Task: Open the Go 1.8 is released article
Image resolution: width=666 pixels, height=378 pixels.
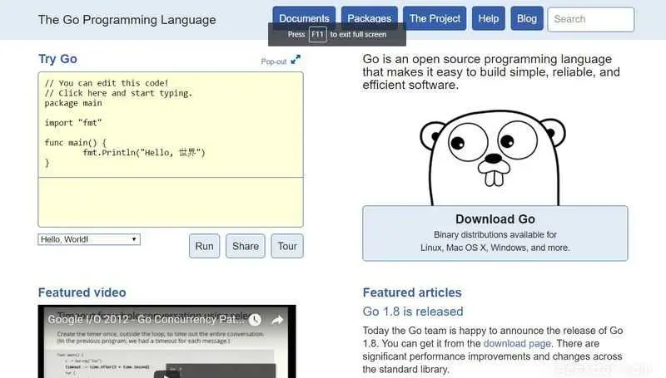Action: [413, 312]
